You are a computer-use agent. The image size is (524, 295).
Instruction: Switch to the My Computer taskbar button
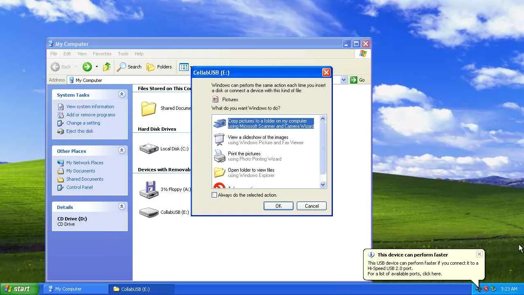tap(76, 289)
